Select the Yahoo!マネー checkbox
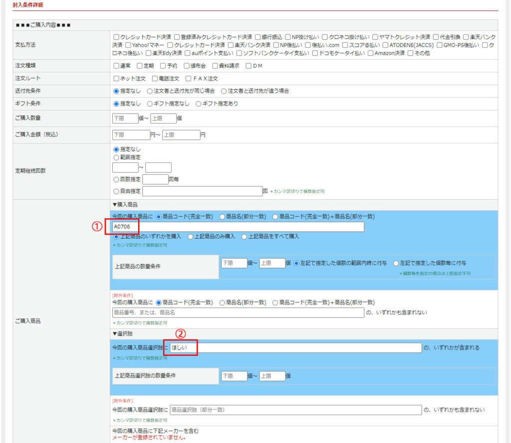511x443 pixels. pos(128,45)
